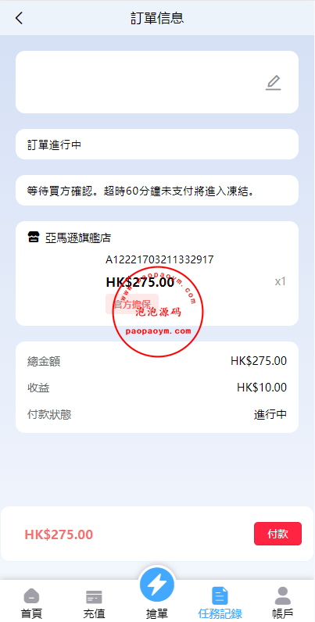315x622 pixels.
Task: Switch to the 充值 tab label
Action: coord(94,613)
